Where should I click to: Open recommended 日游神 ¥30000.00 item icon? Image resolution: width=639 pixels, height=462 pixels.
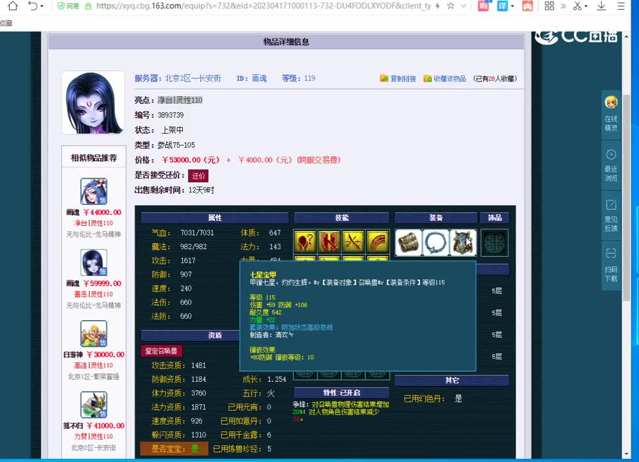[94, 334]
